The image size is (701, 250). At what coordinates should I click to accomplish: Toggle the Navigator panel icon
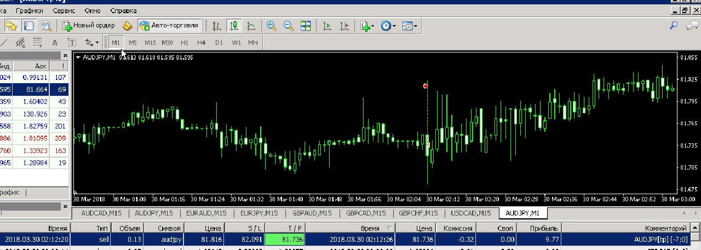(28, 25)
